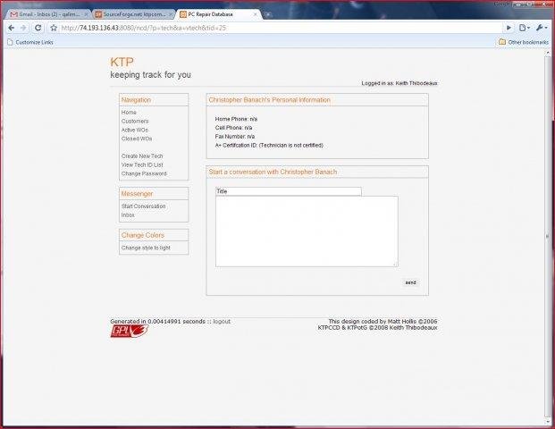This screenshot has height=429, width=555.
Task: Click the SourceForge tab favicon
Action: (98, 14)
